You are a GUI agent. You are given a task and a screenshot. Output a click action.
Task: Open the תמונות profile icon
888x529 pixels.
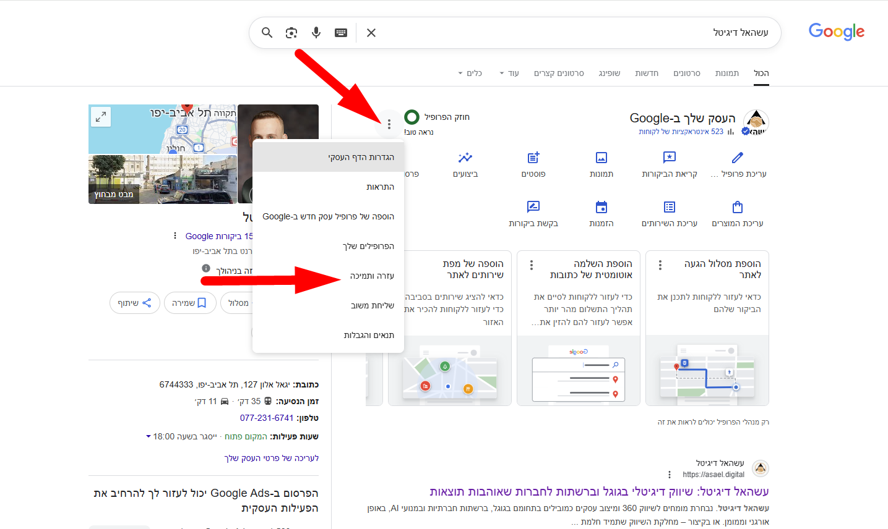601,158
